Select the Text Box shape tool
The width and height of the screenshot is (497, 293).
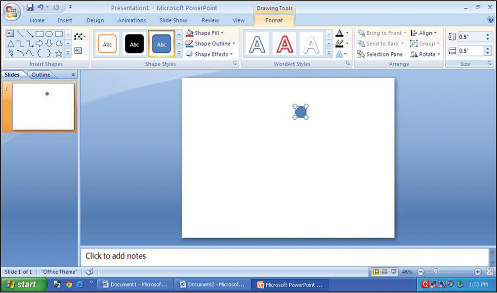pyautogui.click(x=10, y=34)
